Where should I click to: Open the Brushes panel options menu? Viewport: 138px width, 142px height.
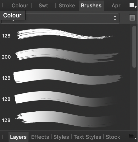tap(133, 6)
